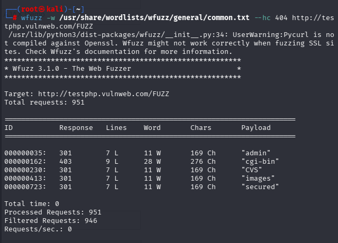
Task: Click the 'ID' column header
Action: coord(8,128)
